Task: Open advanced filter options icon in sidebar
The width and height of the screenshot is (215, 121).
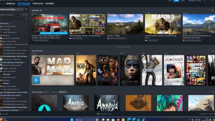Action: [x=26, y=19]
